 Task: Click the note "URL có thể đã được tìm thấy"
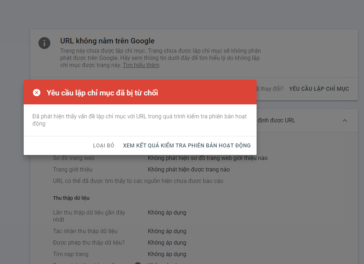click(x=138, y=181)
